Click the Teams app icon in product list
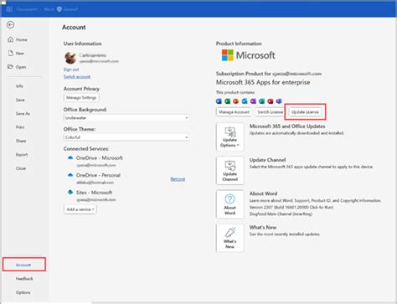This screenshot has width=397, height=304. (x=279, y=101)
